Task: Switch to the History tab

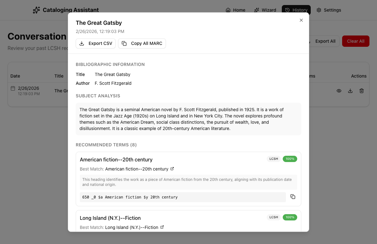Action: coord(296,10)
